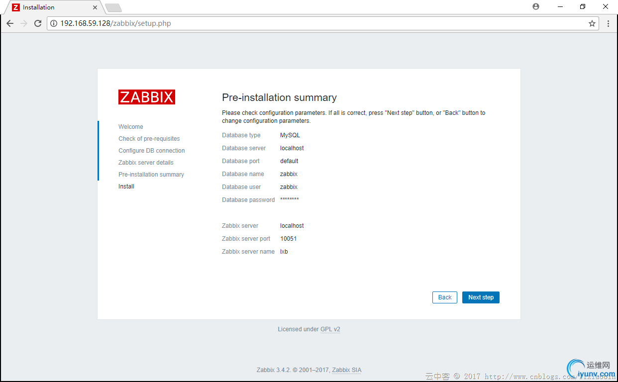Image resolution: width=618 pixels, height=382 pixels.
Task: Click the masked database password value
Action: tap(290, 200)
